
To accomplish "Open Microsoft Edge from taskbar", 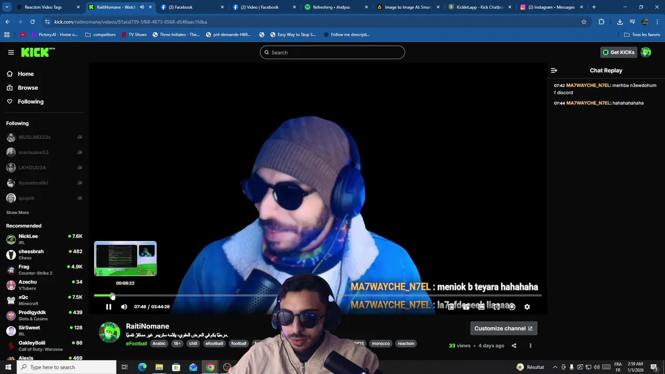I will pyautogui.click(x=142, y=367).
